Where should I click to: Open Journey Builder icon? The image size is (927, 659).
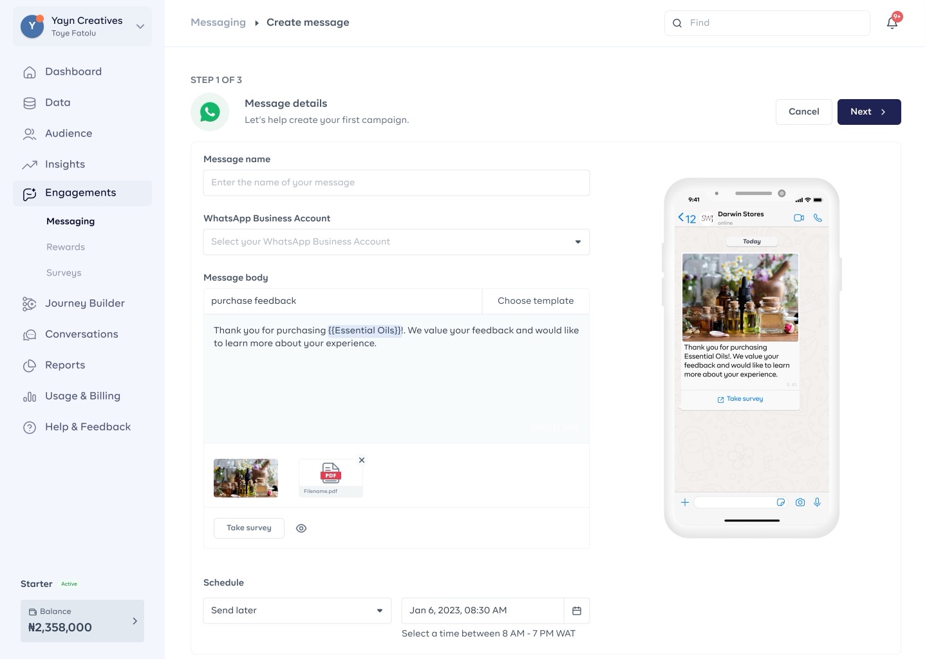30,304
